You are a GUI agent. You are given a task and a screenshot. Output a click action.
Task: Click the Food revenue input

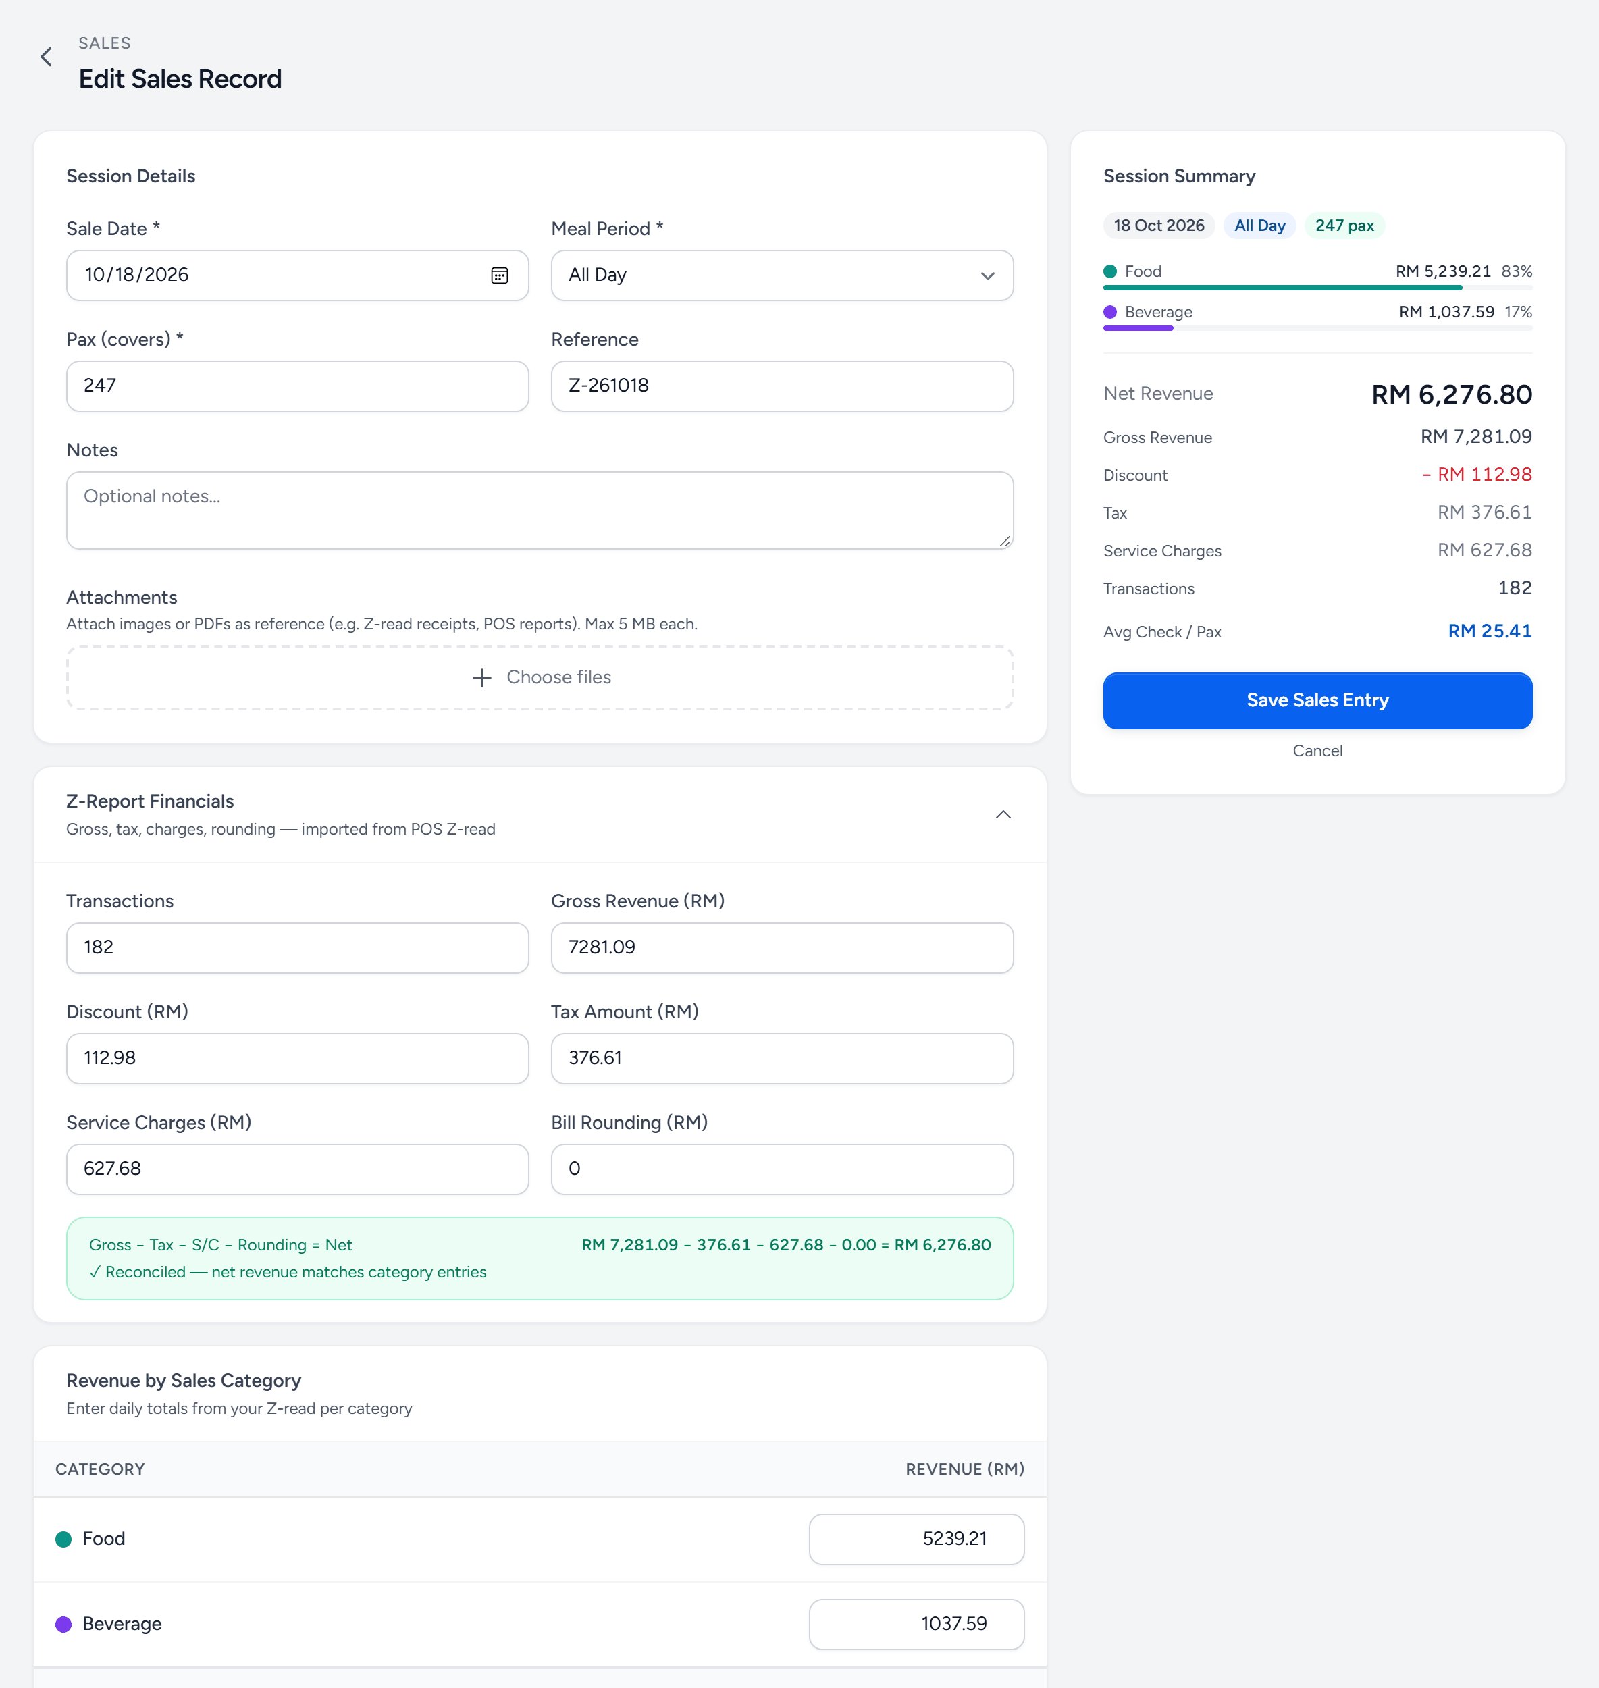(916, 1539)
